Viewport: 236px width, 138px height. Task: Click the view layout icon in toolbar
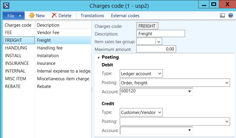tap(222, 16)
